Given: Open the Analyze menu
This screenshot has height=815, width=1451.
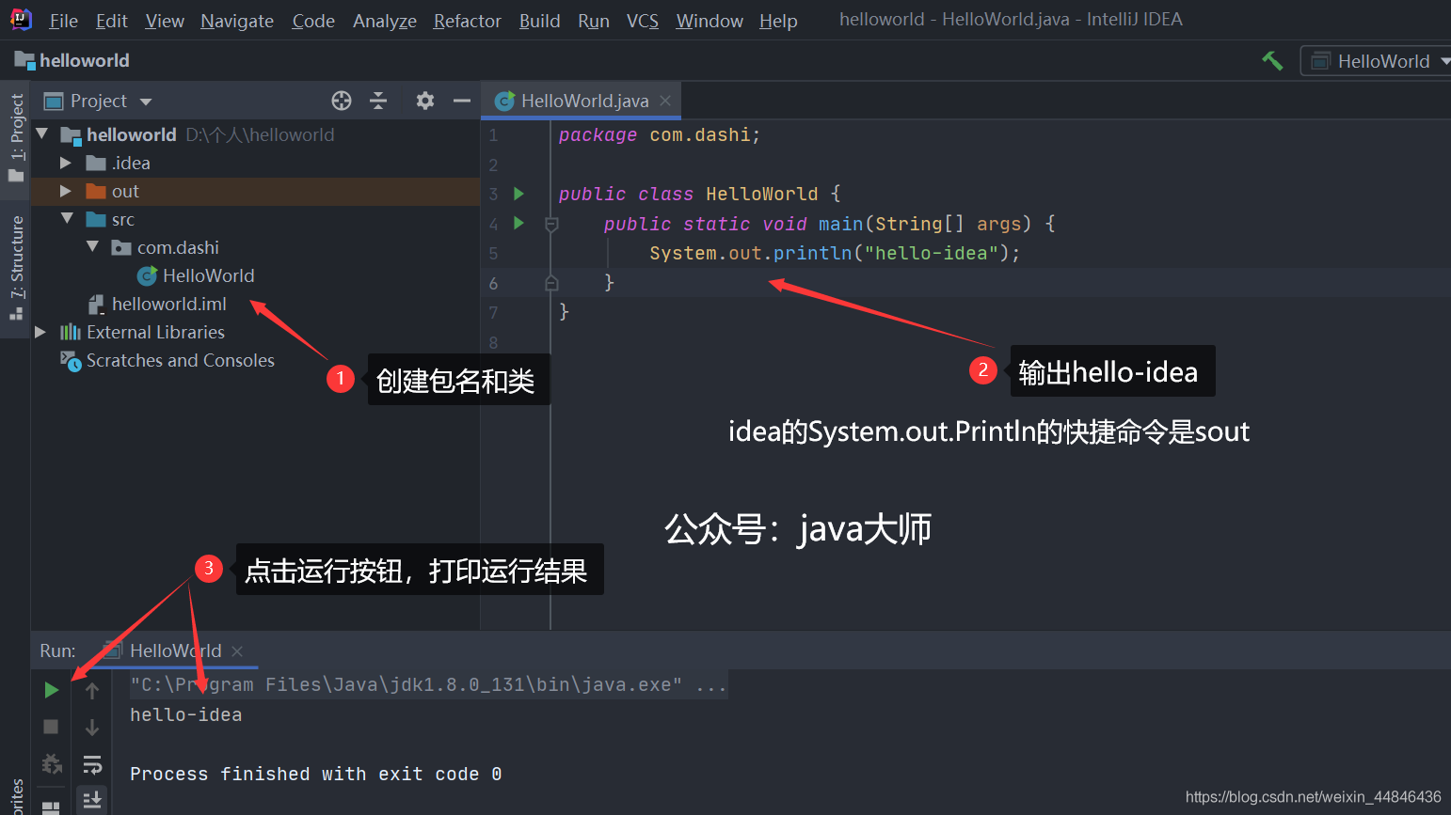Looking at the screenshot, I should tap(385, 21).
